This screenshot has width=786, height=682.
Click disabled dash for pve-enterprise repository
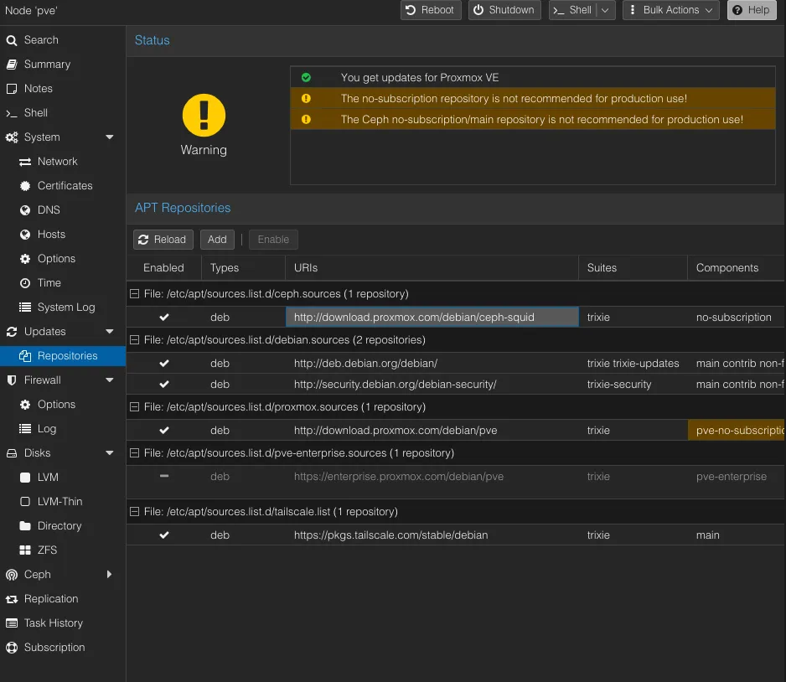click(164, 477)
